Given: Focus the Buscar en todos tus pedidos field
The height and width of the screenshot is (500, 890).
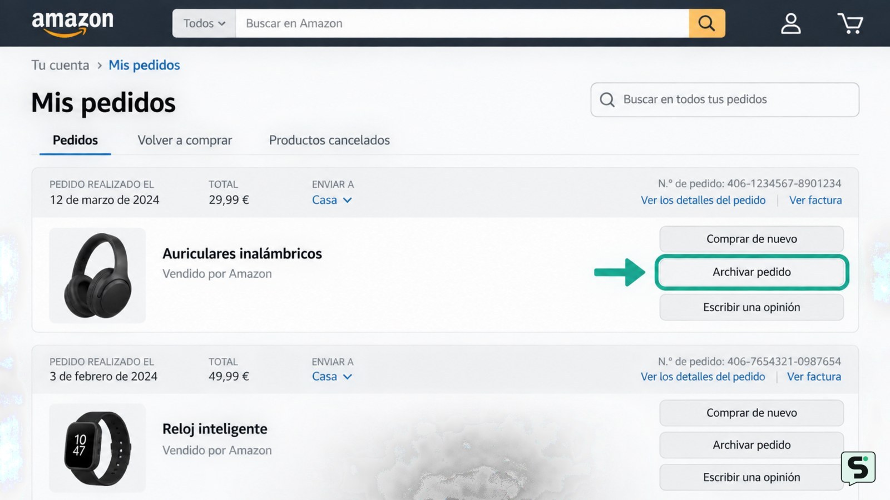Looking at the screenshot, I should [725, 99].
